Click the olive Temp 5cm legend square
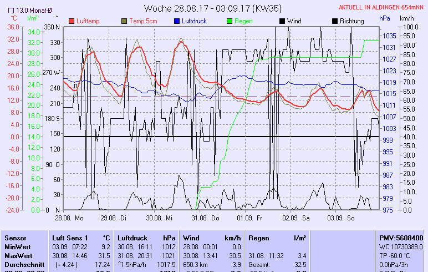The width and height of the screenshot is (428, 272). [x=124, y=21]
